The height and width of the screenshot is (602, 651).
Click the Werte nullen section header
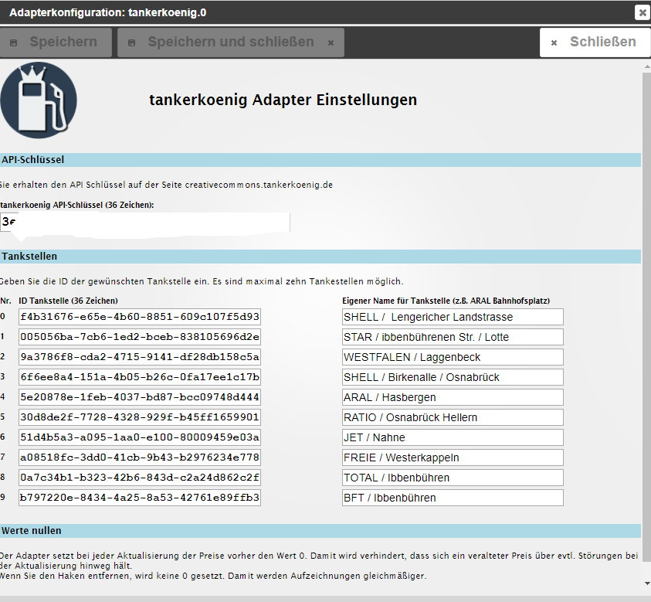tap(320, 531)
